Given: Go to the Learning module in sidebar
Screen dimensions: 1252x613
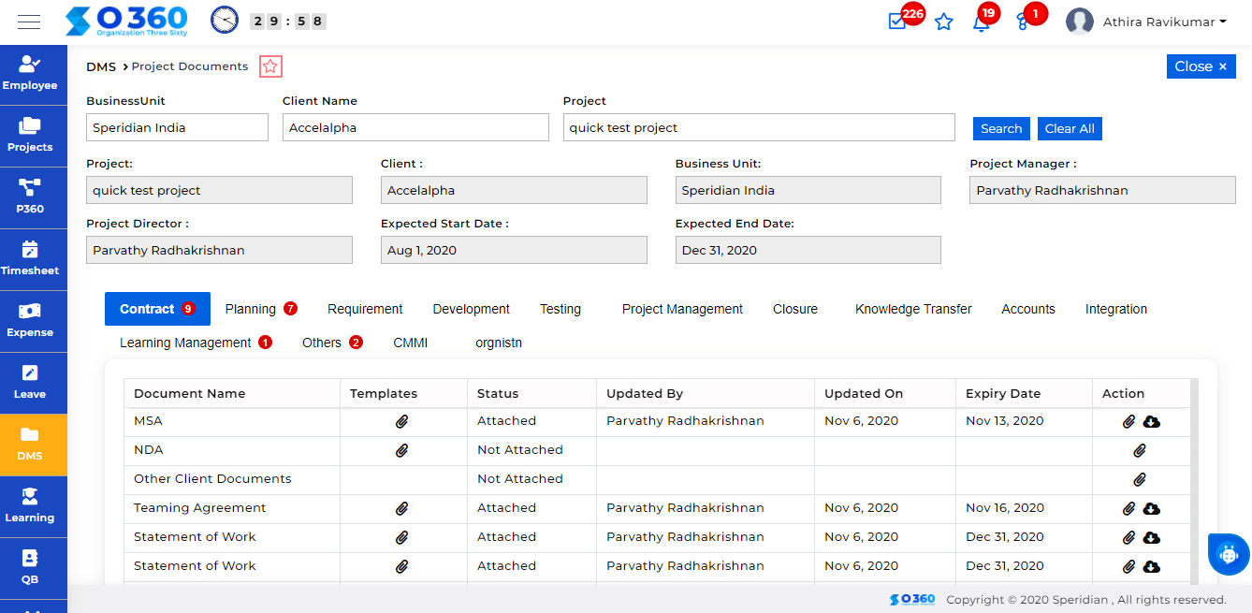Looking at the screenshot, I should click(x=33, y=506).
